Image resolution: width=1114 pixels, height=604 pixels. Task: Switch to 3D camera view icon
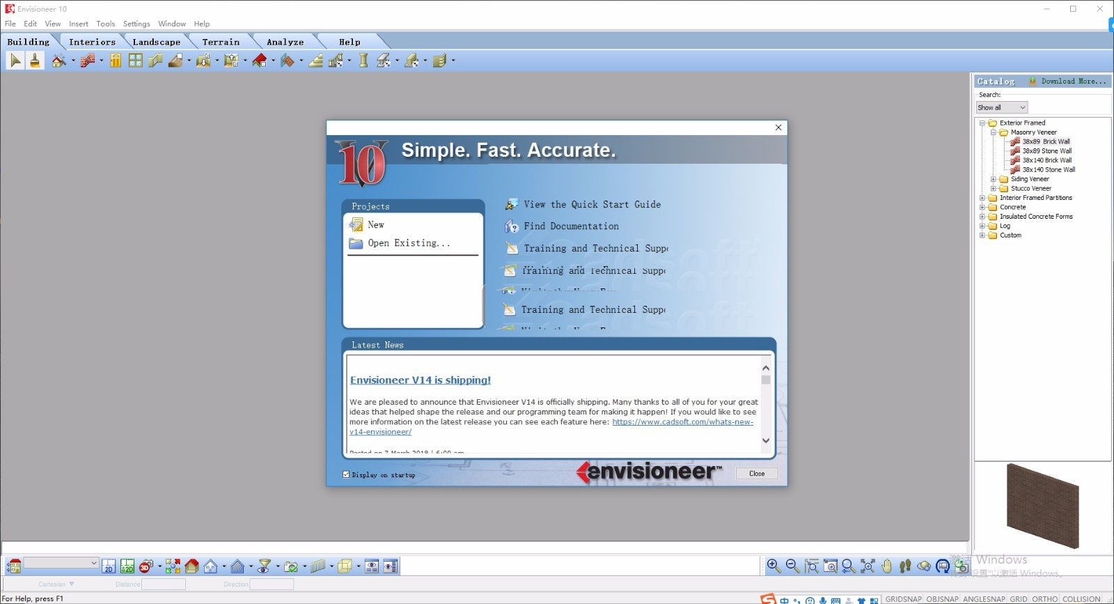[146, 566]
